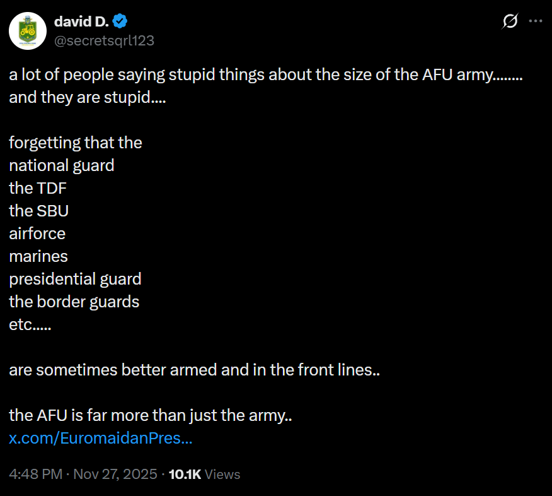Click the Nov 27, 2025 date
The image size is (552, 496).
[115, 474]
